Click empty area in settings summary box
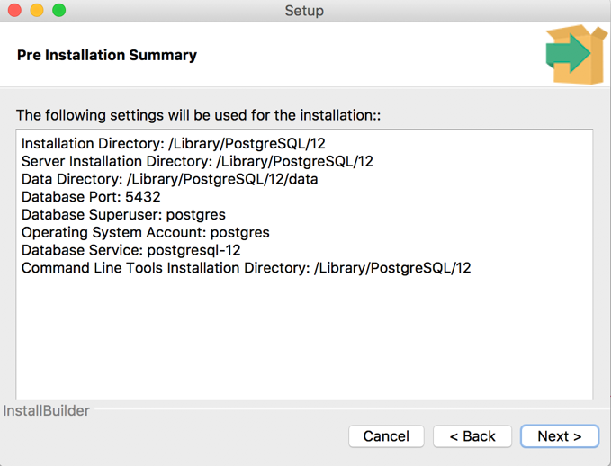This screenshot has height=466, width=611. click(304, 342)
